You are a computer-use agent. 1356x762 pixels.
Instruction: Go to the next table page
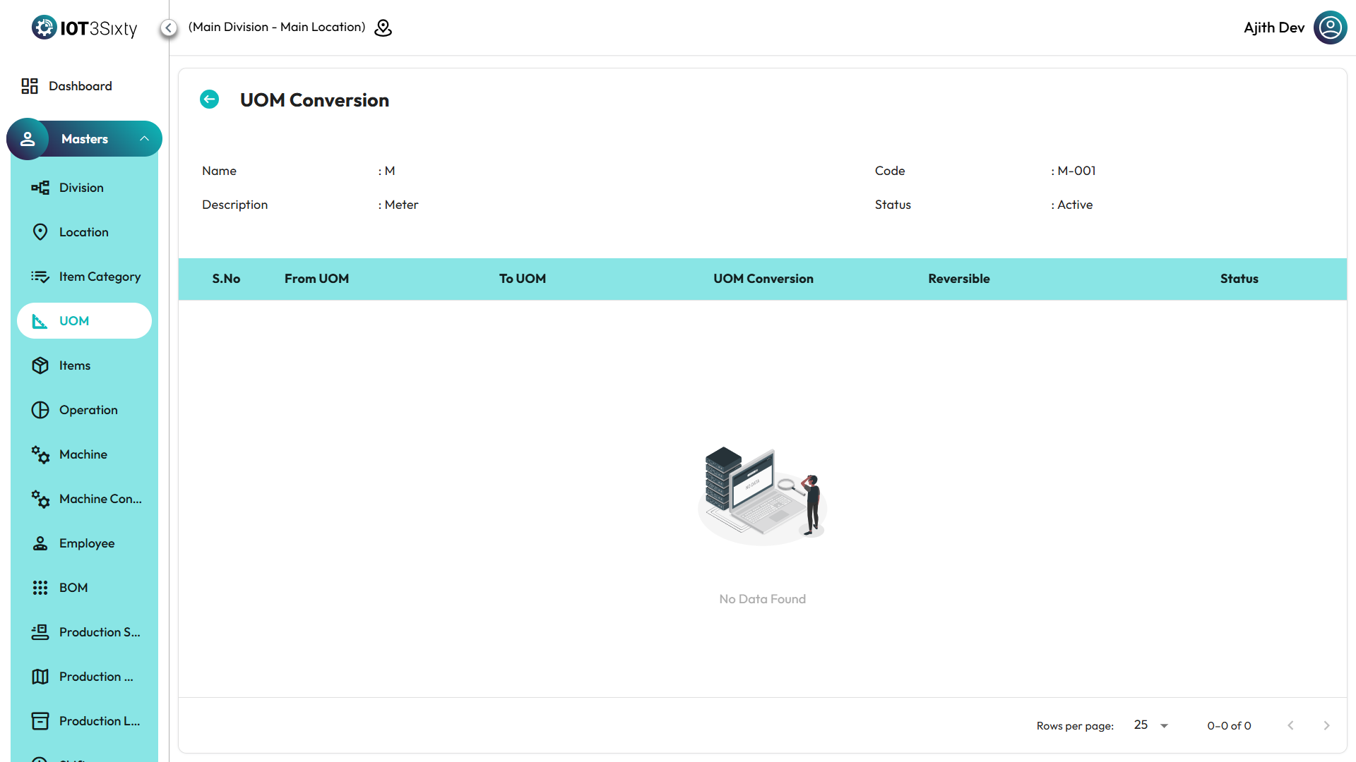pos(1326,725)
